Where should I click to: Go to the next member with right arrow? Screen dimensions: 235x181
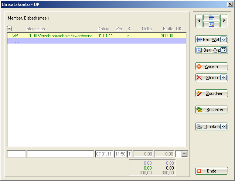coord(224,21)
